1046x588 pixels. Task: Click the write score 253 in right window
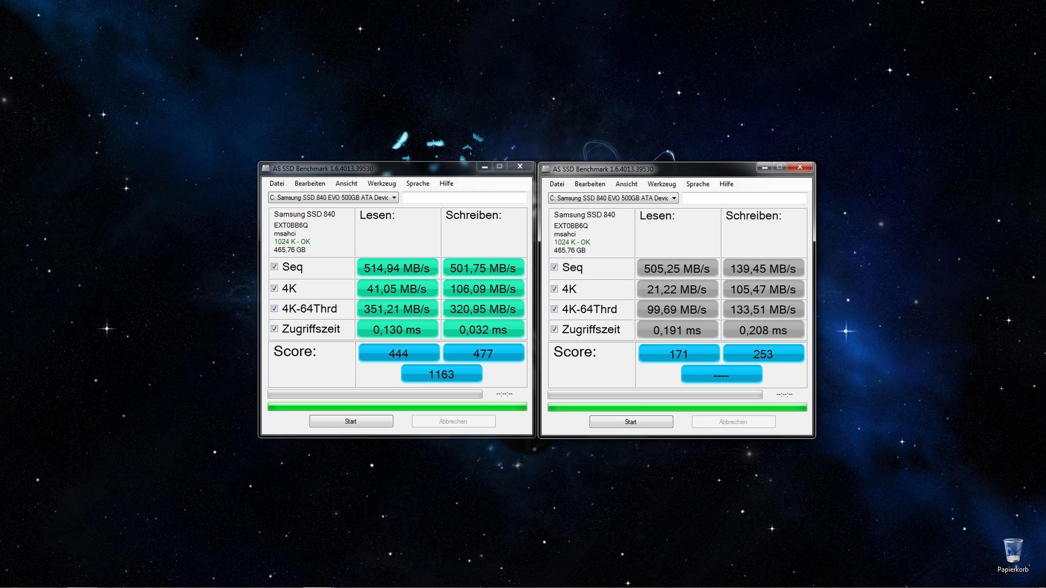point(763,354)
